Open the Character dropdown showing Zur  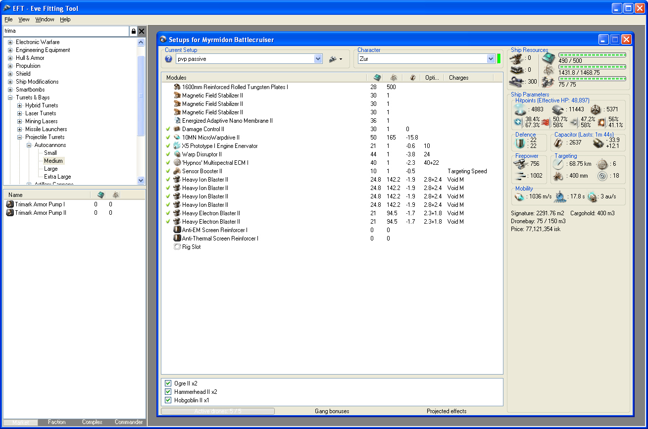[491, 59]
